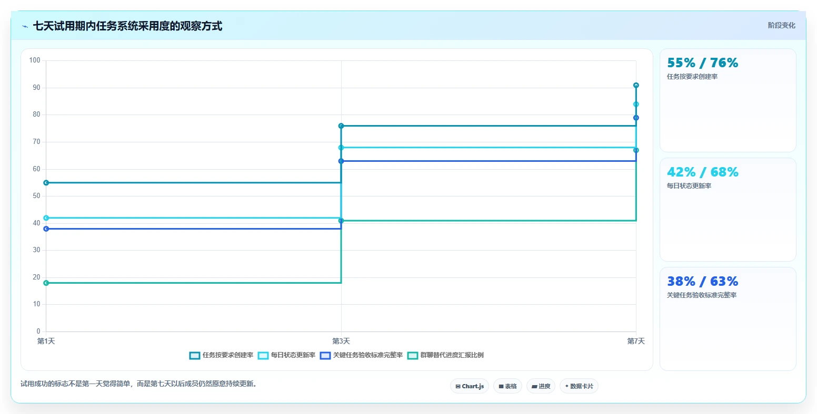
Task: Click the Chart.js pill tag
Action: tap(470, 386)
